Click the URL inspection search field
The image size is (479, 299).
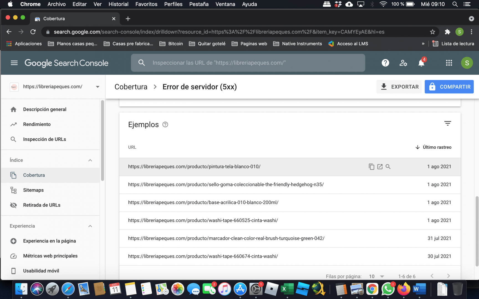pyautogui.click(x=248, y=63)
